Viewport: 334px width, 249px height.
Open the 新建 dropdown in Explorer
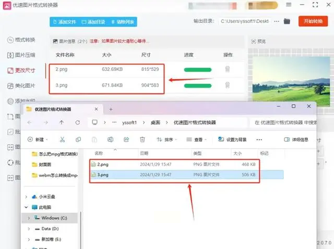coord(38,140)
